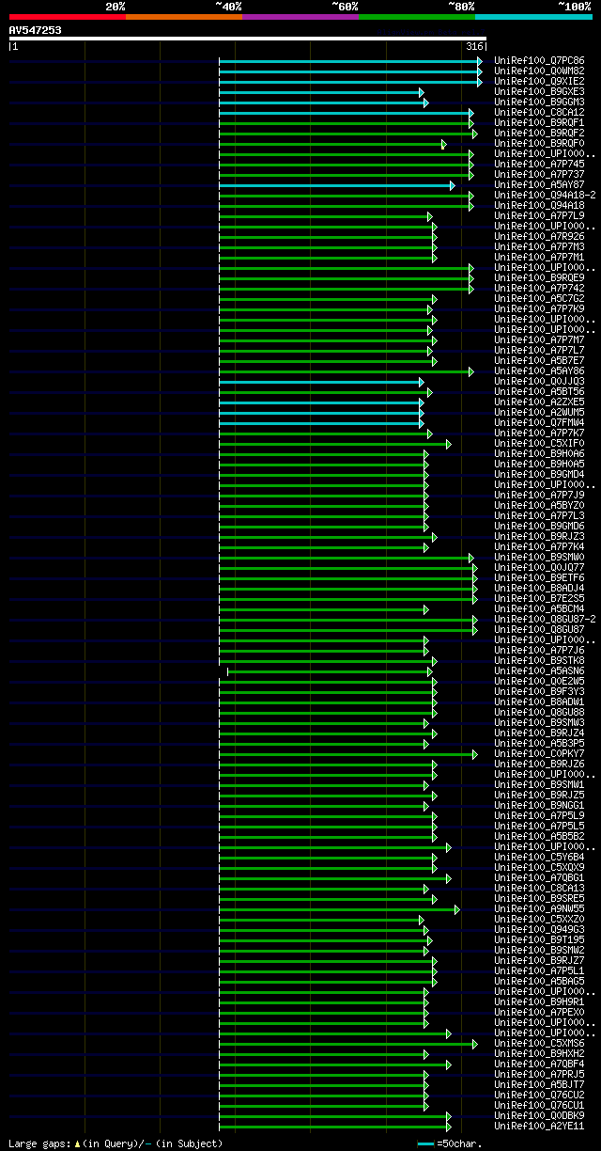The width and height of the screenshot is (601, 1151).
Task: Open hit UniRef100_C8CA12
Action: tap(539, 112)
